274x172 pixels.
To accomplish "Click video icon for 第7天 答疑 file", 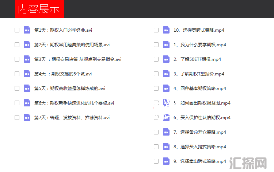I will tap(27, 117).
